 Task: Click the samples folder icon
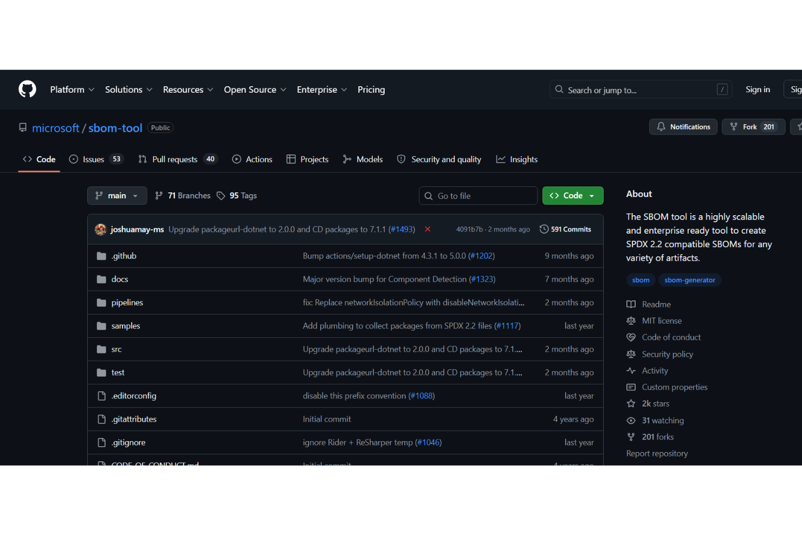coord(101,326)
